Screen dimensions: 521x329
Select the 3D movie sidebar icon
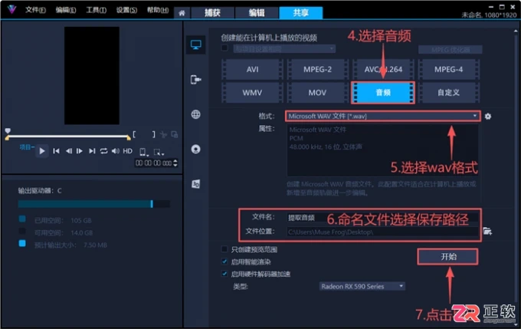tap(195, 183)
